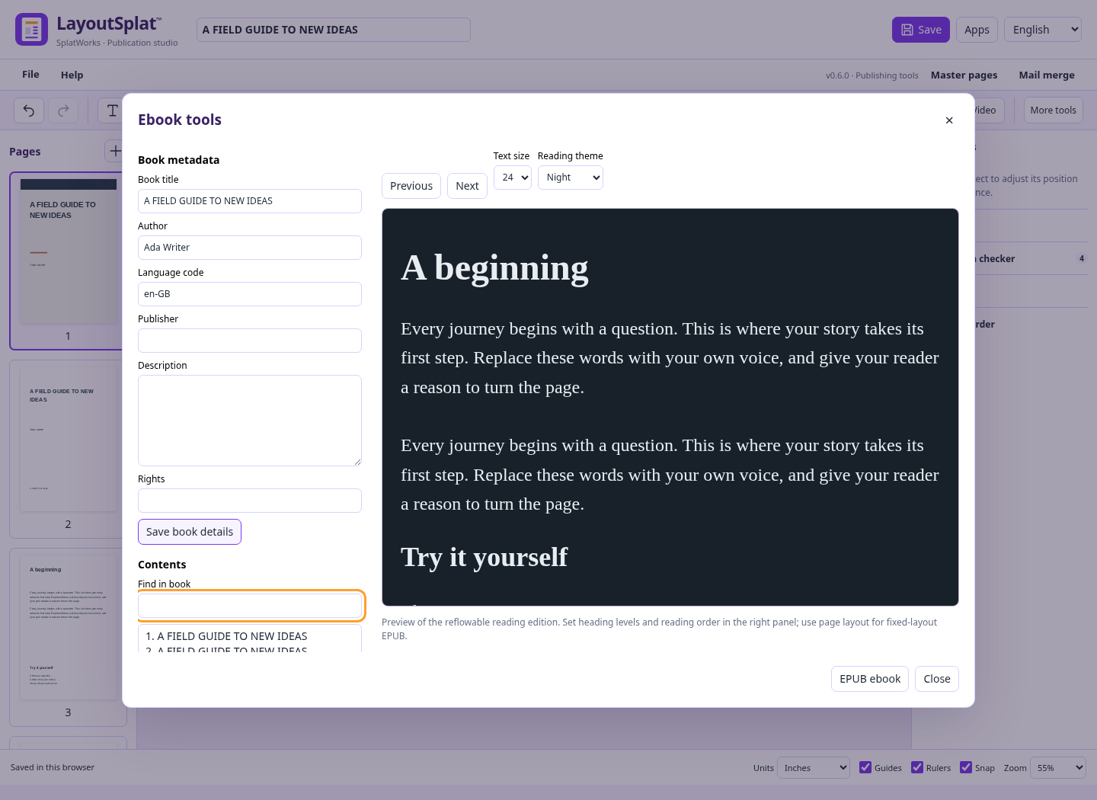Open Mail merge
The image size is (1097, 800).
tap(1047, 75)
